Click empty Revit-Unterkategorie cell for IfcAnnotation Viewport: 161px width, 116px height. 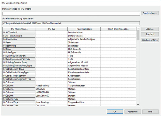(118, 39)
